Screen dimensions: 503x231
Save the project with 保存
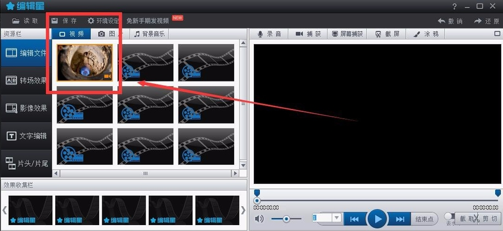tap(64, 21)
